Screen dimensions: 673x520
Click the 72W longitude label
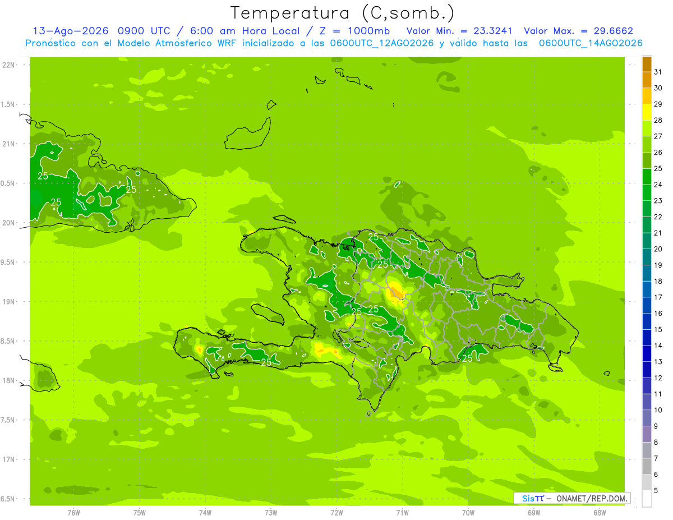click(336, 512)
